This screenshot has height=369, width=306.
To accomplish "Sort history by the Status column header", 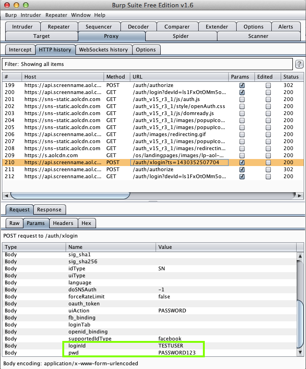I will point(292,77).
